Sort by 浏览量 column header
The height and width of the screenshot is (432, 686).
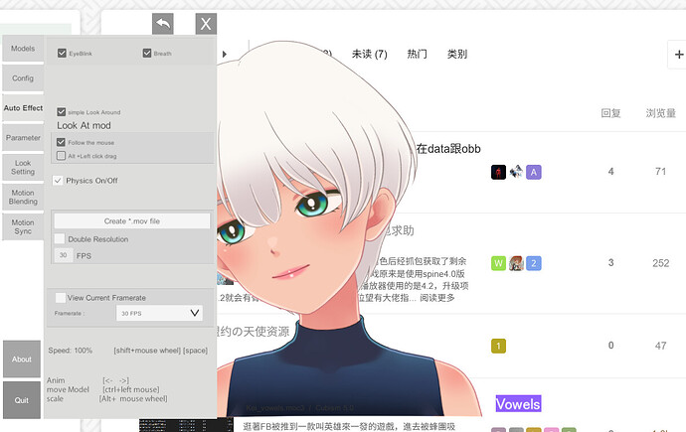pyautogui.click(x=660, y=113)
